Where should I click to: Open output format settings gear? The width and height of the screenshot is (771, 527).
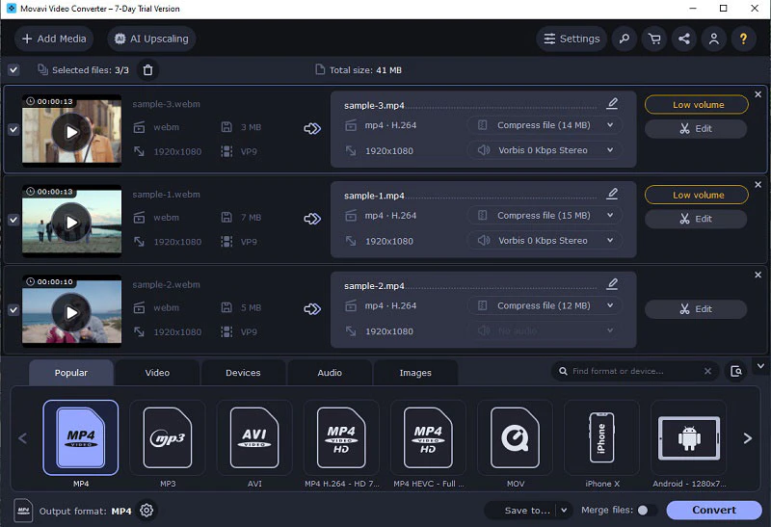[x=146, y=511]
